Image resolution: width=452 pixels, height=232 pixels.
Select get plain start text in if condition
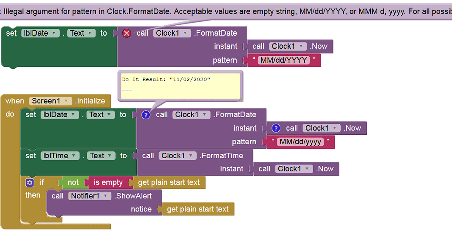(x=169, y=182)
